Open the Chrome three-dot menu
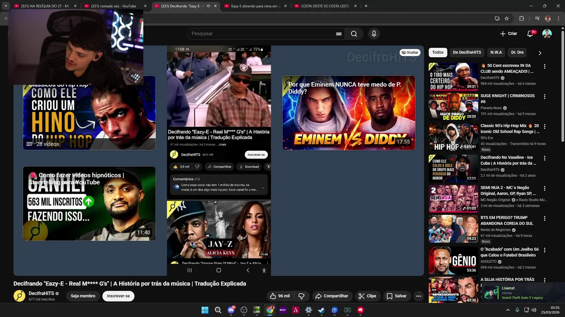This screenshot has height=317, width=565. [x=558, y=18]
